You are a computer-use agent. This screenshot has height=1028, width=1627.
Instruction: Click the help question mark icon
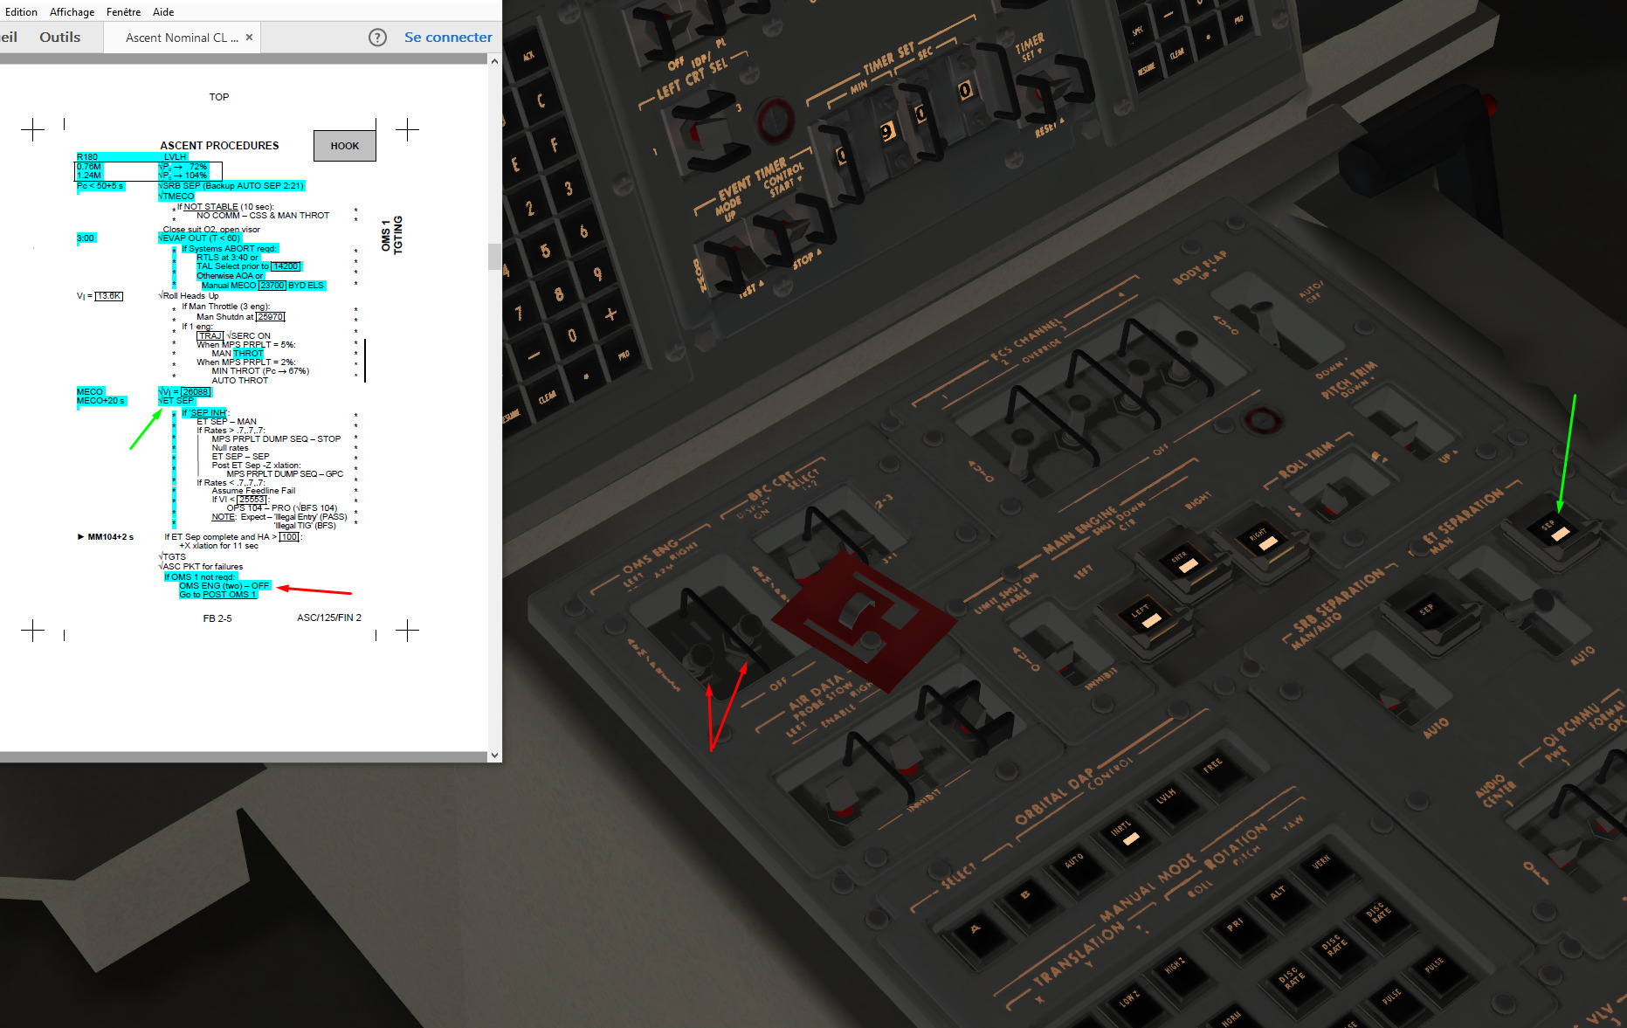click(x=377, y=38)
